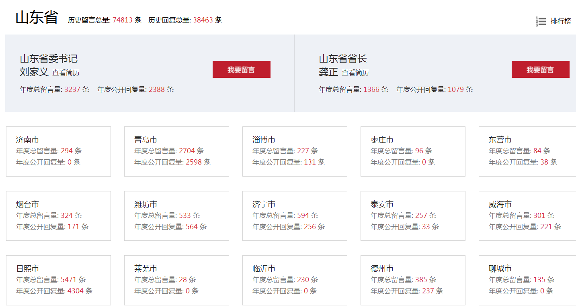This screenshot has width=576, height=307.
Task: Select the 枣庄市 city card
Action: point(413,152)
